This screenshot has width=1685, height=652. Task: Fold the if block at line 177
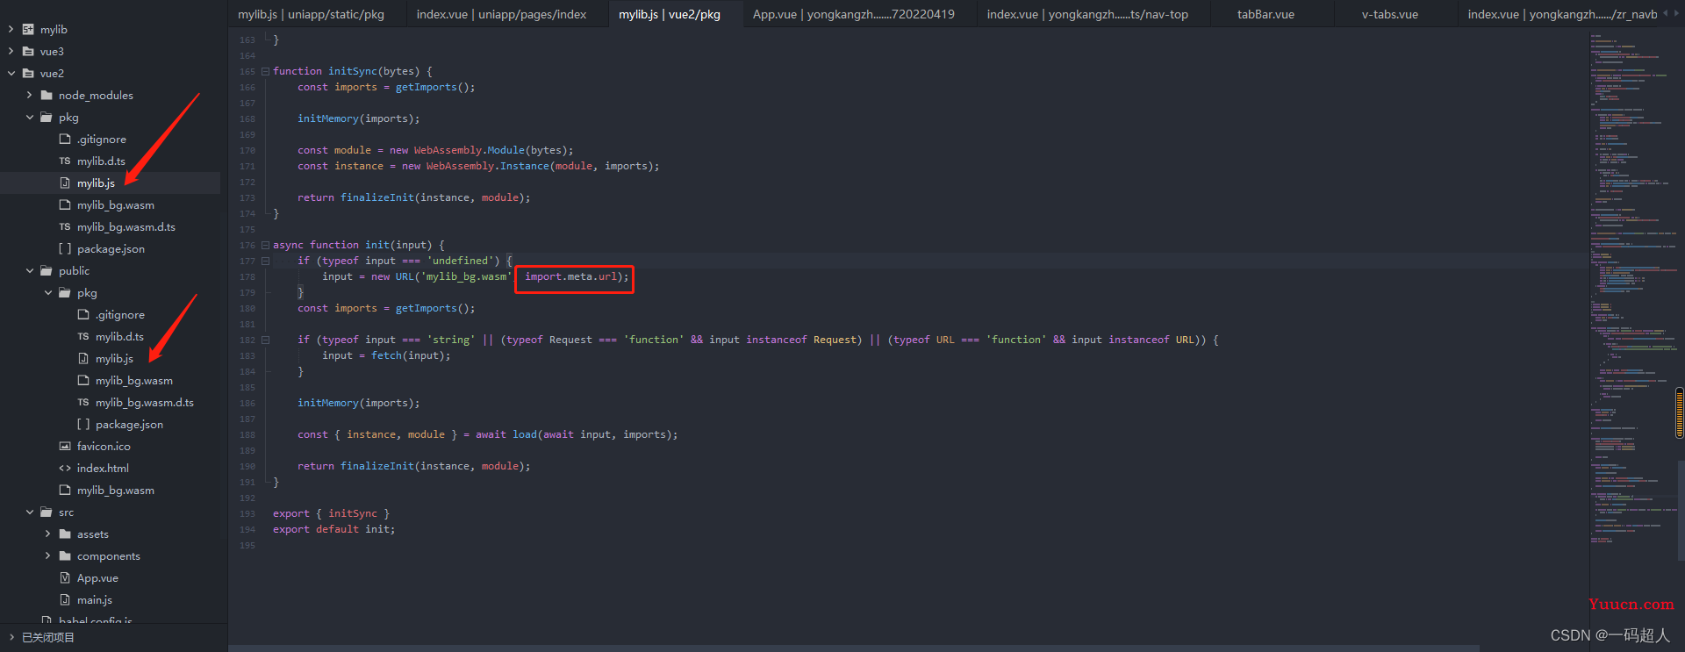[265, 262]
